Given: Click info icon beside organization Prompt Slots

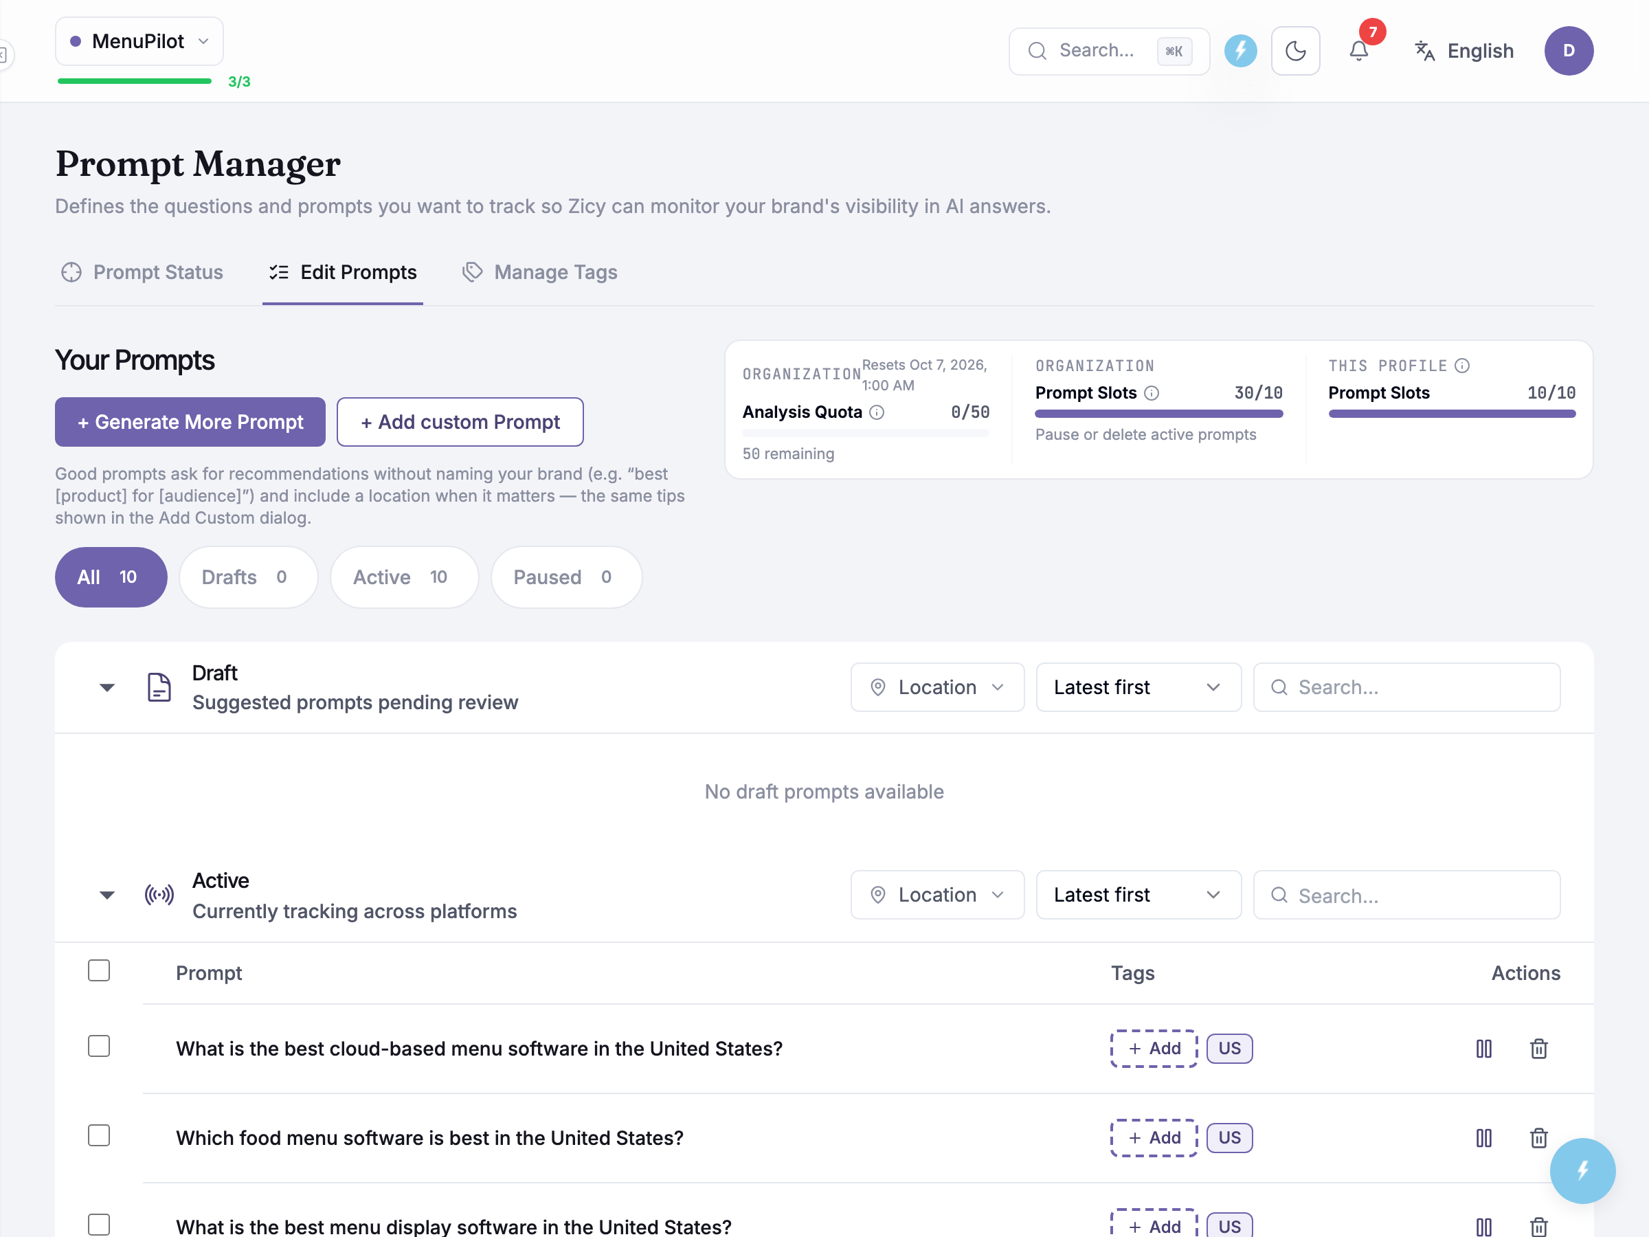Looking at the screenshot, I should point(1152,393).
